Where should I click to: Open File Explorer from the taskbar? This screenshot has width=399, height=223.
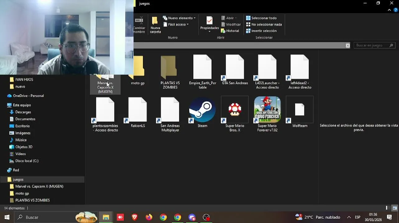click(106, 217)
